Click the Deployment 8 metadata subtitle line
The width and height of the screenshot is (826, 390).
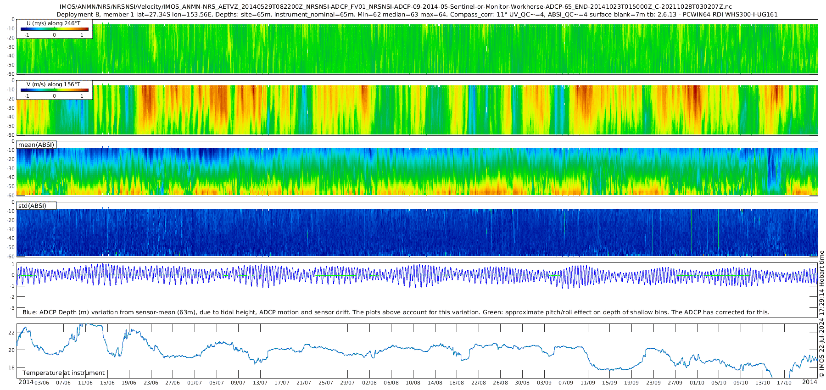coord(417,14)
